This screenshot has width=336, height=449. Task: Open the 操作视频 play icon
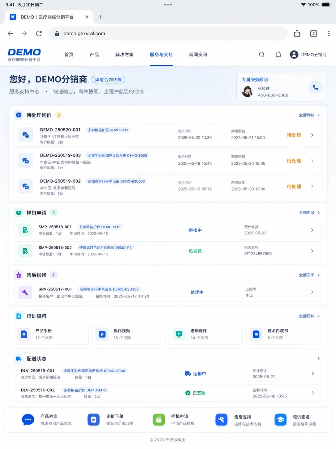pos(102,334)
